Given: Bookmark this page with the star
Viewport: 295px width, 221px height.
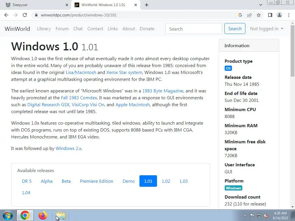Looking at the screenshot, I should 259,15.
